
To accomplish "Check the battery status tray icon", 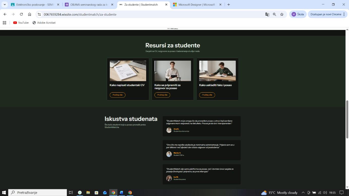I will [x=314, y=192].
